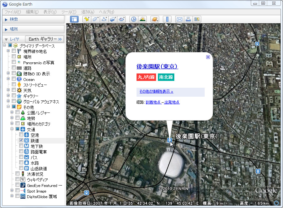
Task: Select the DigitalGlobe 覆域 row
Action: pyautogui.click(x=42, y=197)
